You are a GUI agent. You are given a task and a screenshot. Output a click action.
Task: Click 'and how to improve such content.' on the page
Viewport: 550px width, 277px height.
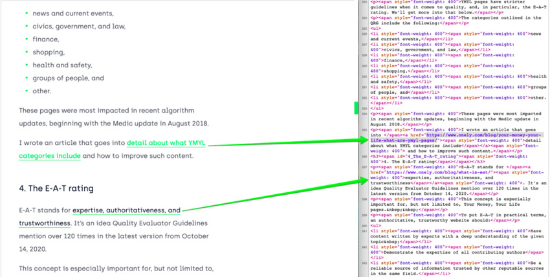[x=138, y=156]
